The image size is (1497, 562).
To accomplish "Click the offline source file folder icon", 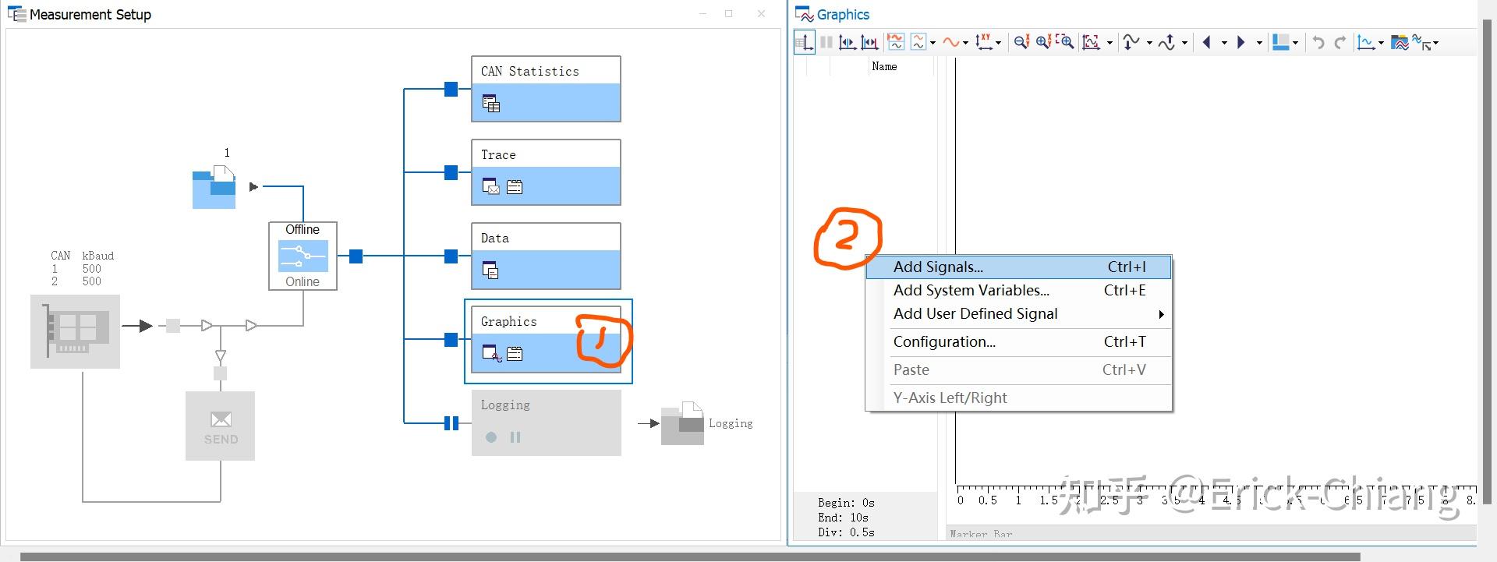I will coord(214,187).
